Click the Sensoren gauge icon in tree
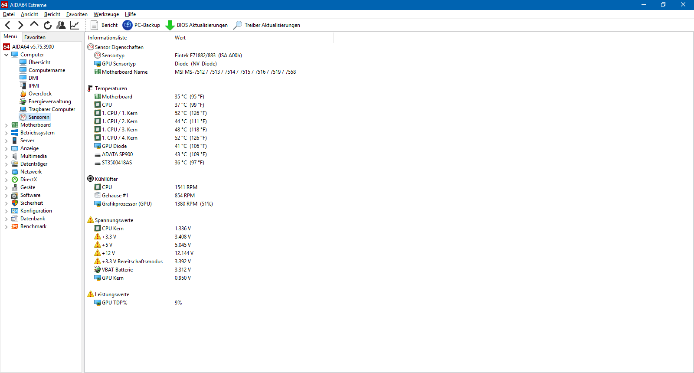The height and width of the screenshot is (373, 694). (x=23, y=117)
